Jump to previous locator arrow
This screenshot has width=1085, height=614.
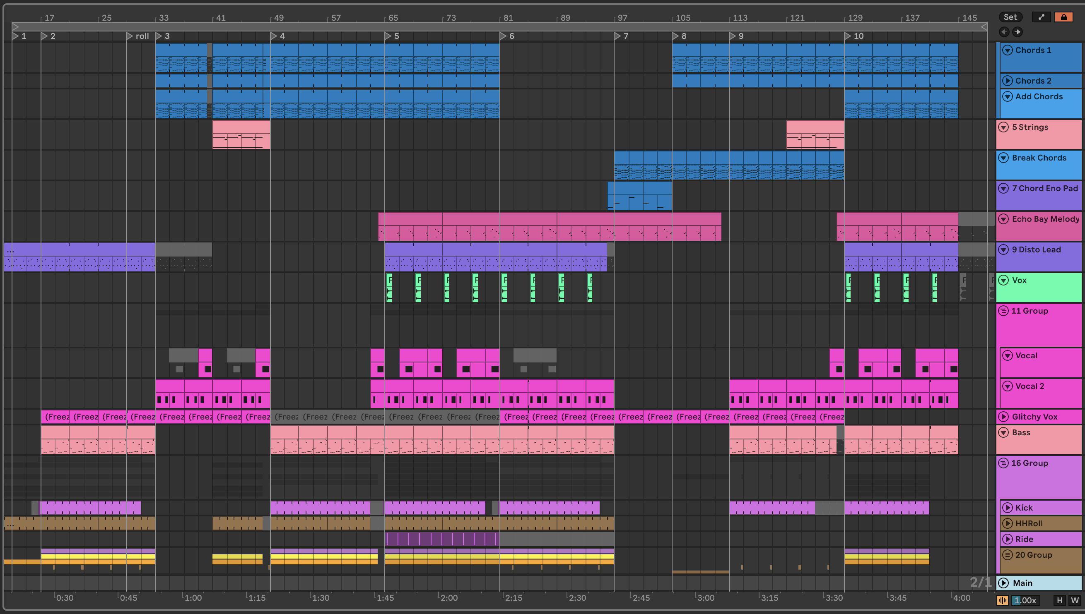click(1004, 32)
